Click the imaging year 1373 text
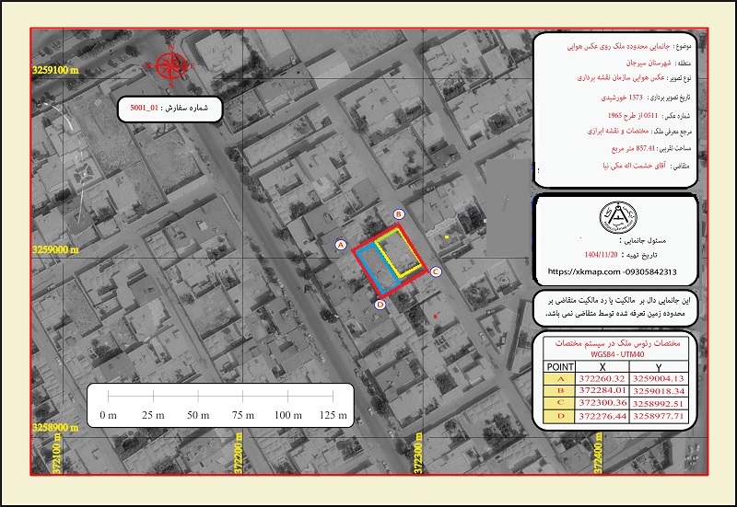The image size is (737, 507). pos(636,98)
